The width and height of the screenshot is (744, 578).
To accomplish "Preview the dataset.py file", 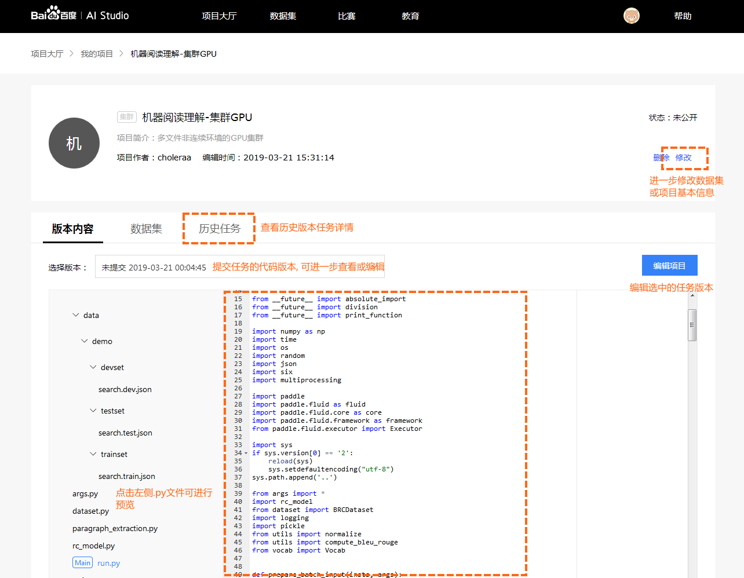I will (x=90, y=511).
